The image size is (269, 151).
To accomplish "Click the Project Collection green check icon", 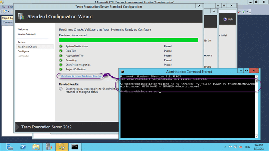I will [61, 69].
